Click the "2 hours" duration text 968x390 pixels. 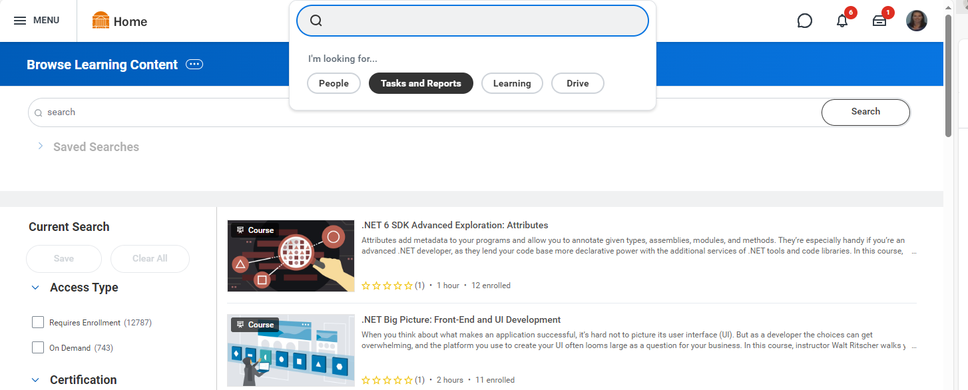tap(450, 380)
